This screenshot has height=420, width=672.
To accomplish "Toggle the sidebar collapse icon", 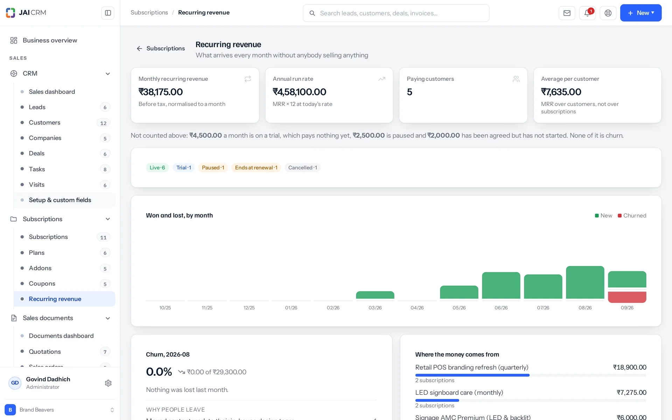I will click(x=108, y=13).
